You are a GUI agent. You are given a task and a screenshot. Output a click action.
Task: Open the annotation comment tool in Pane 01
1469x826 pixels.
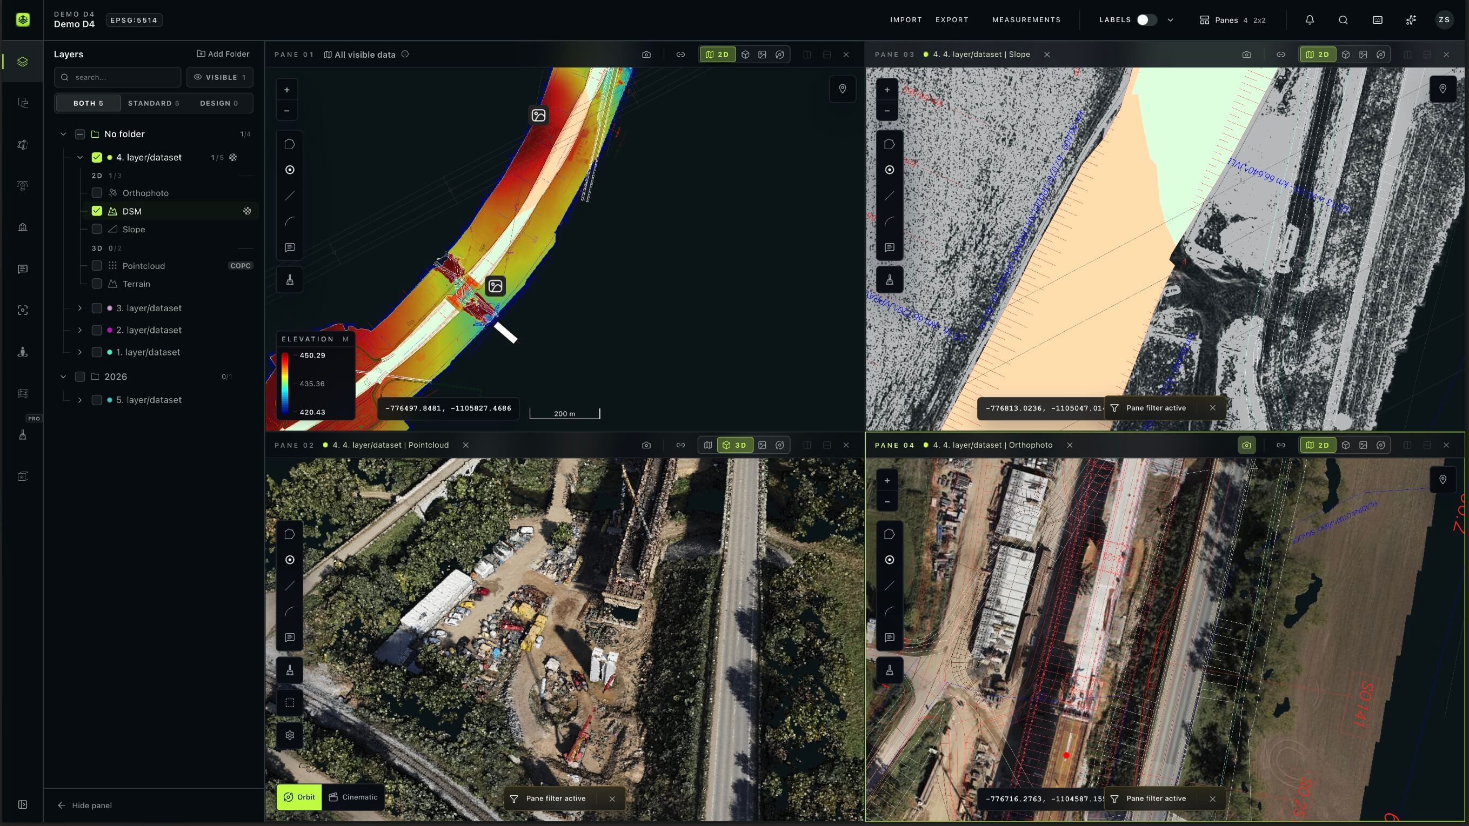point(290,247)
